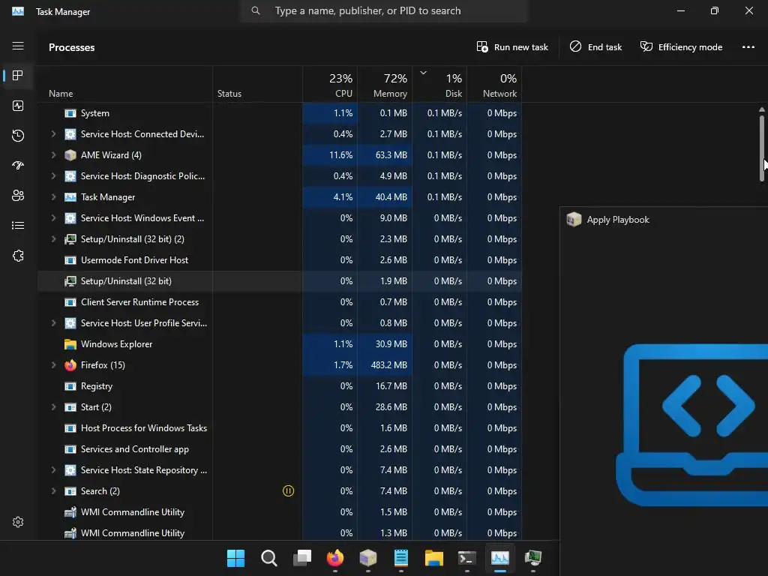
Task: Click Task Manager memory value 40.4 MB
Action: coord(391,197)
